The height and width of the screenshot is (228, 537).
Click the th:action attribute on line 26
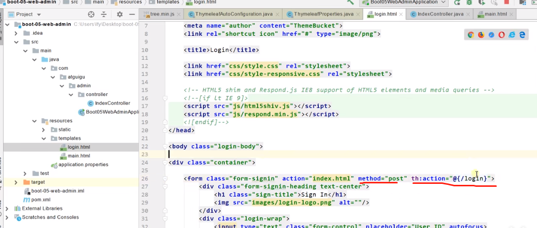429,178
